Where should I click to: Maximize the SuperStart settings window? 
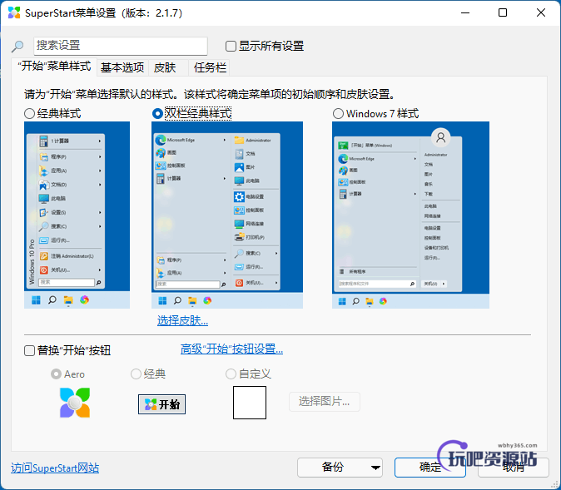tap(503, 12)
